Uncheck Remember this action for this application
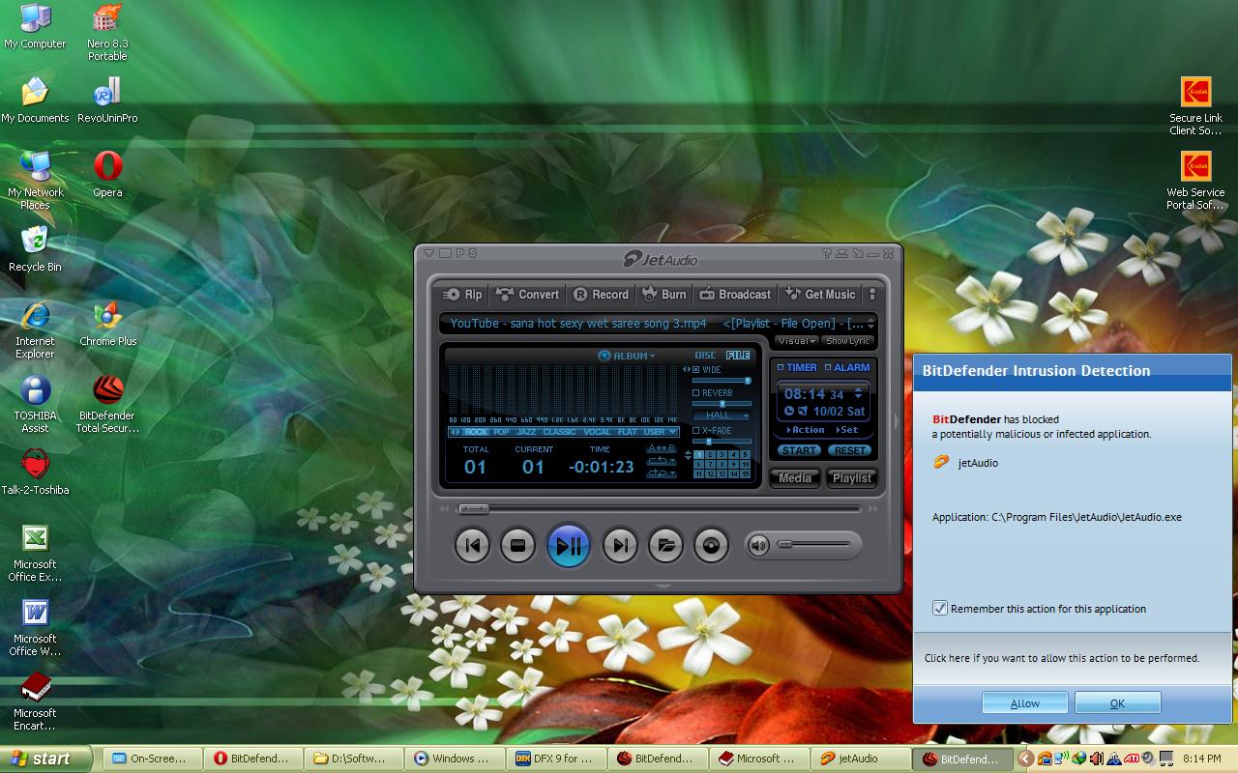1238x773 pixels. (x=939, y=608)
